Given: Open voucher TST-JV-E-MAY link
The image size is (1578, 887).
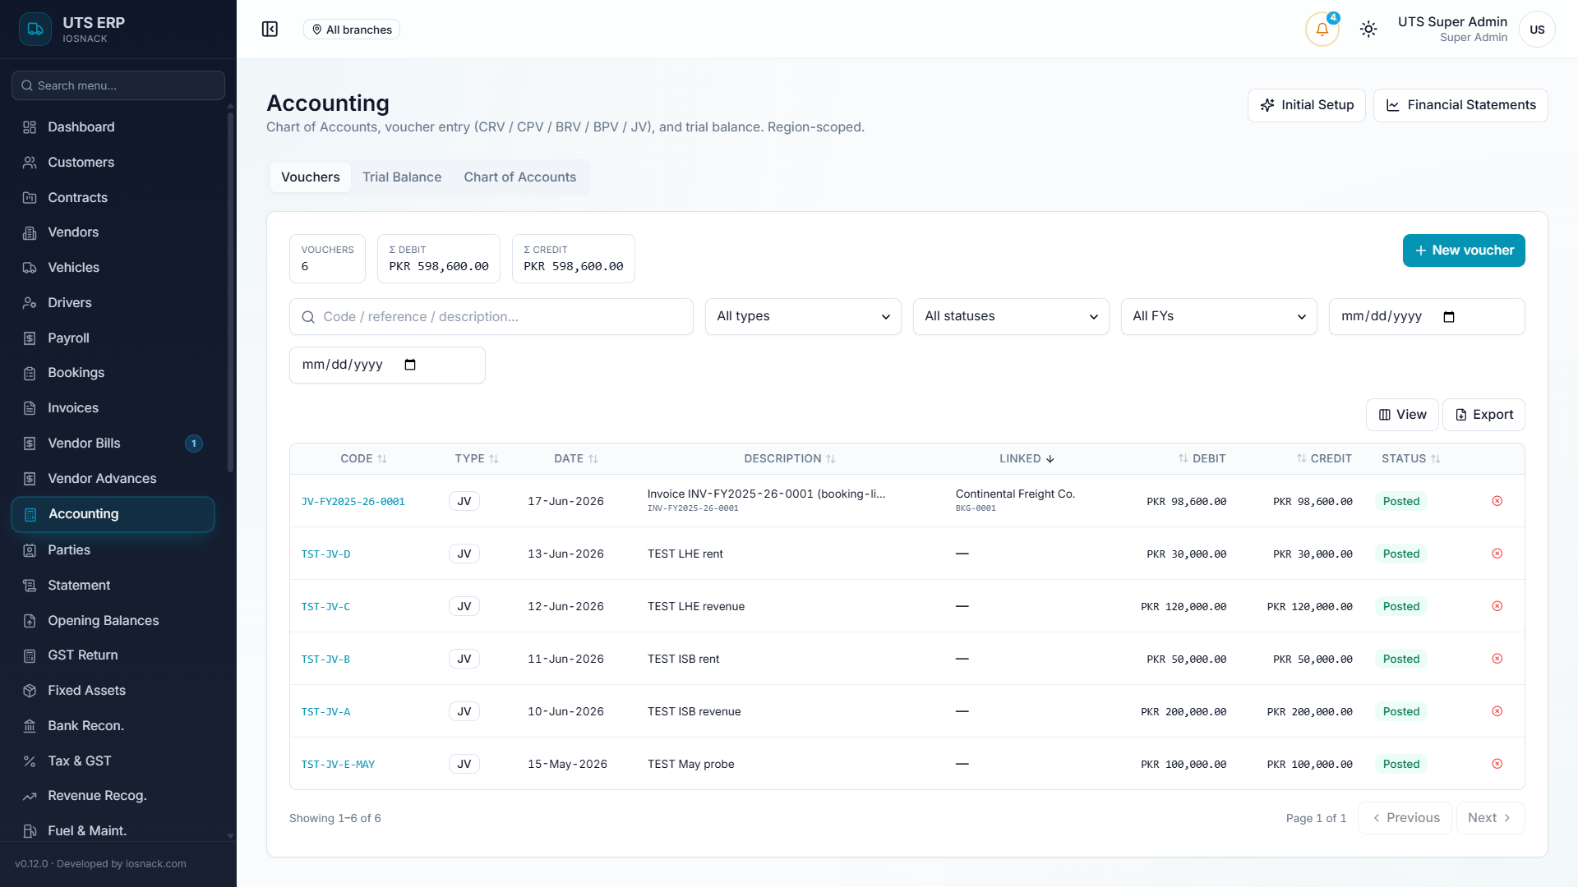Looking at the screenshot, I should coord(338,765).
